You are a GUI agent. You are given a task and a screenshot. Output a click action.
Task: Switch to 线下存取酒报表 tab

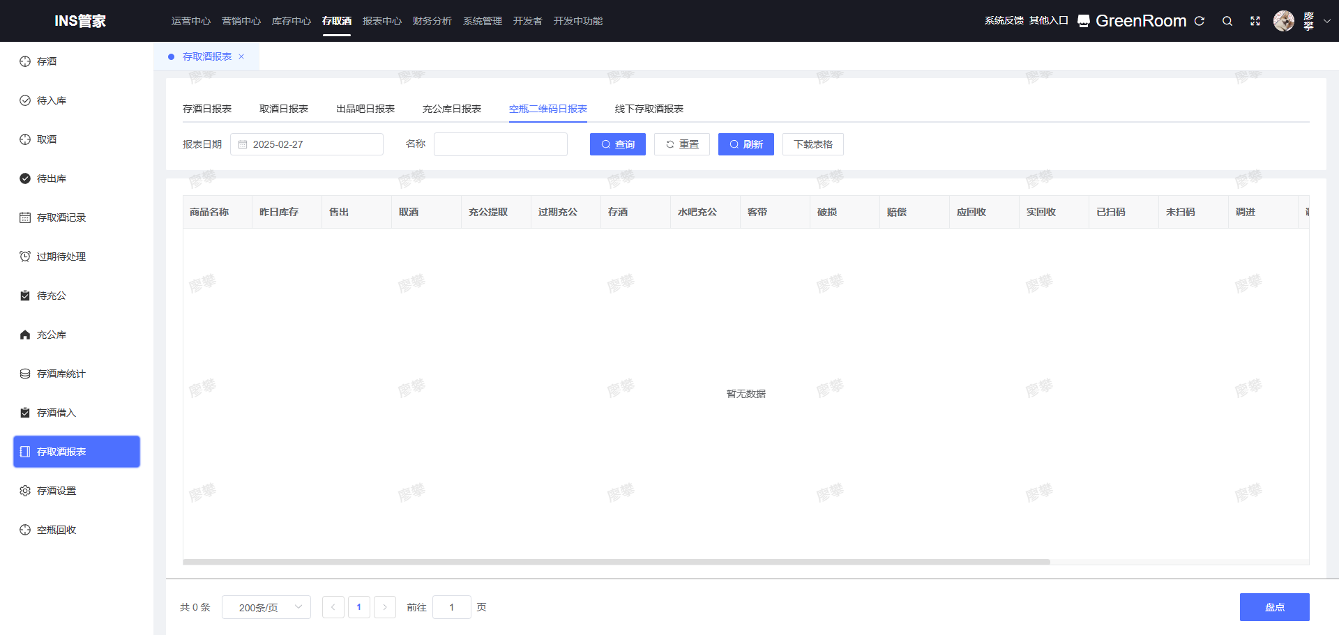tap(649, 109)
